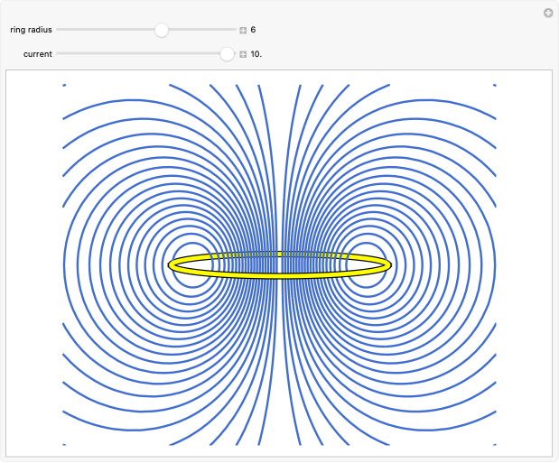Expand the current slider details
This screenshot has width=559, height=463.
(x=243, y=54)
